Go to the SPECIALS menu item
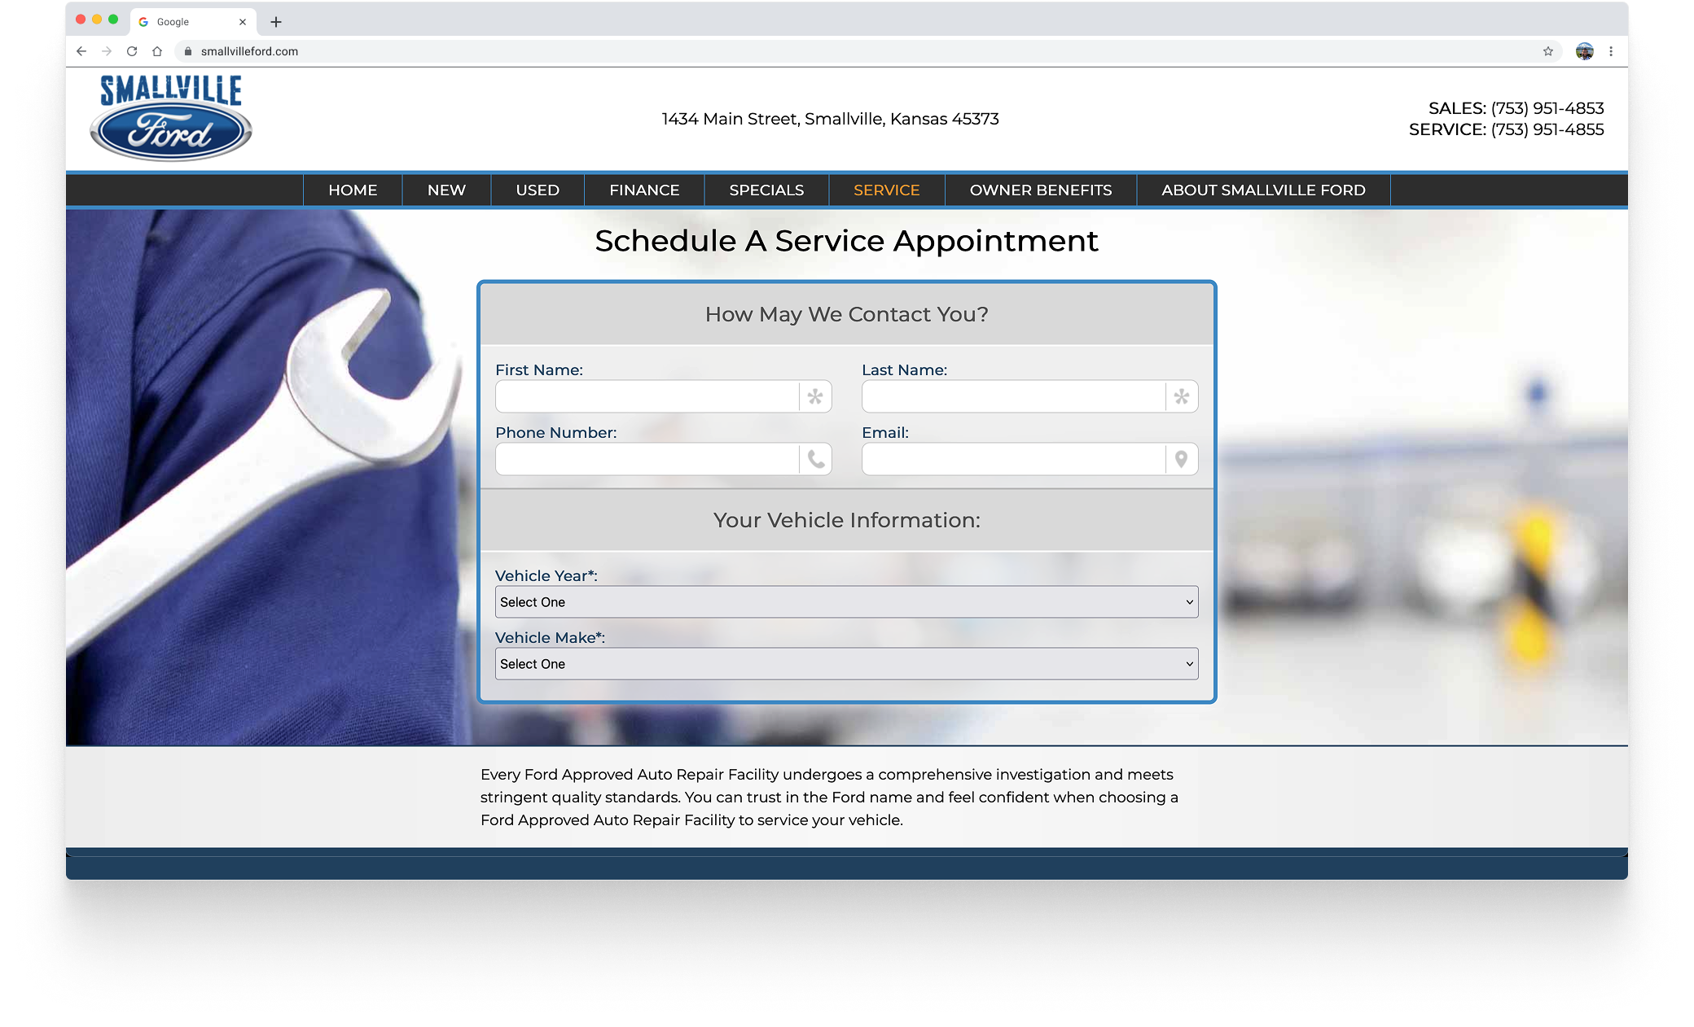This screenshot has width=1694, height=1027. tap(766, 190)
